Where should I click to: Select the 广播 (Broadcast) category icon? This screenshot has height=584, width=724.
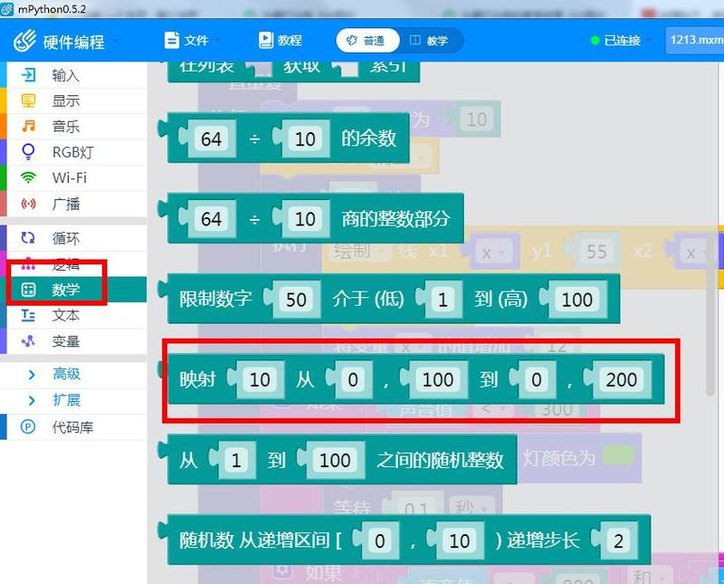tap(29, 203)
